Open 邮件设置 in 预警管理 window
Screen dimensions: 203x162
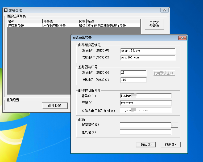click(55, 106)
